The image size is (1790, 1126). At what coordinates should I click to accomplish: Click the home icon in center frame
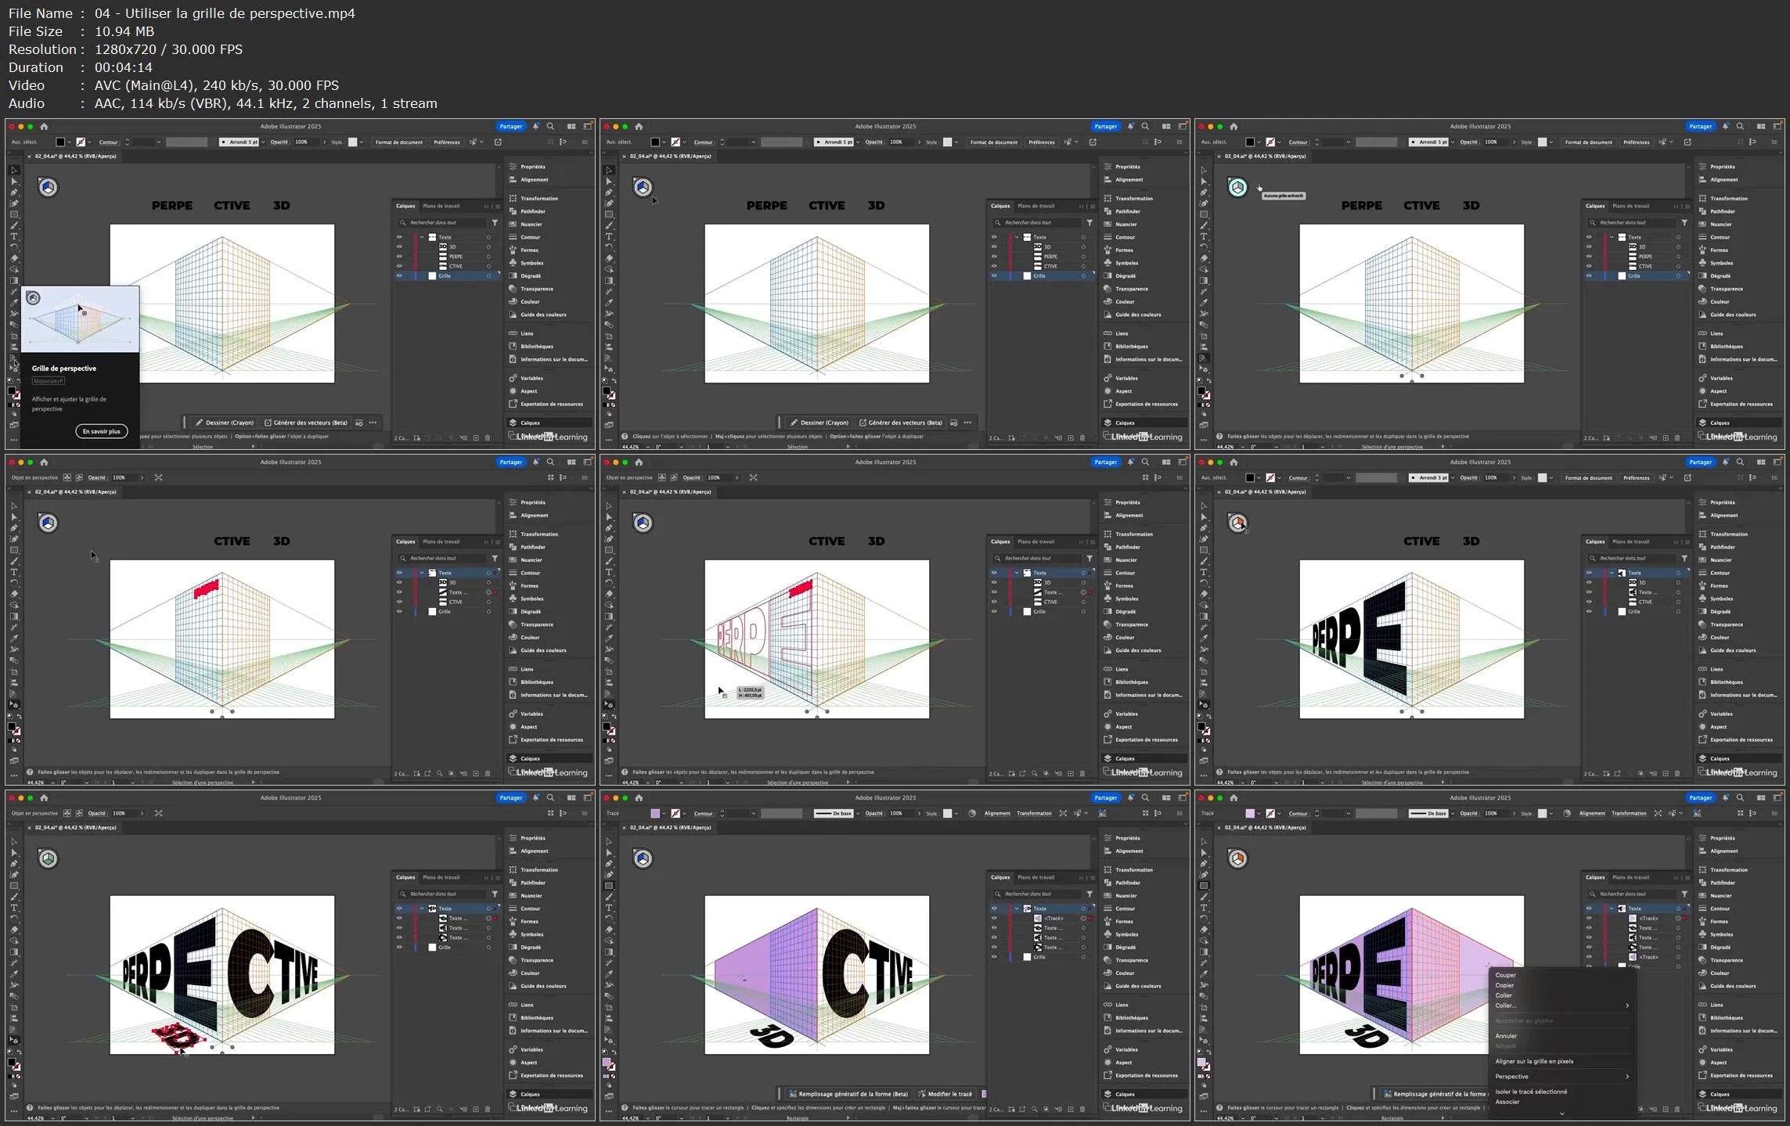coord(639,462)
